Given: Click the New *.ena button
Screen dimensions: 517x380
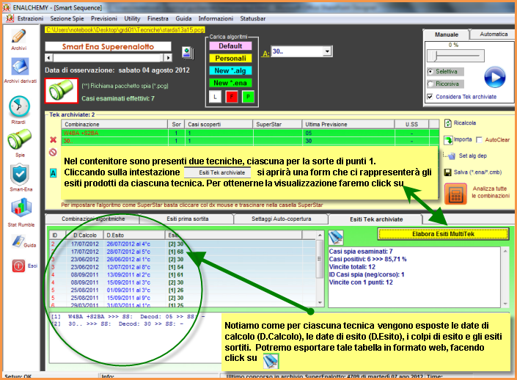Looking at the screenshot, I should (x=230, y=83).
